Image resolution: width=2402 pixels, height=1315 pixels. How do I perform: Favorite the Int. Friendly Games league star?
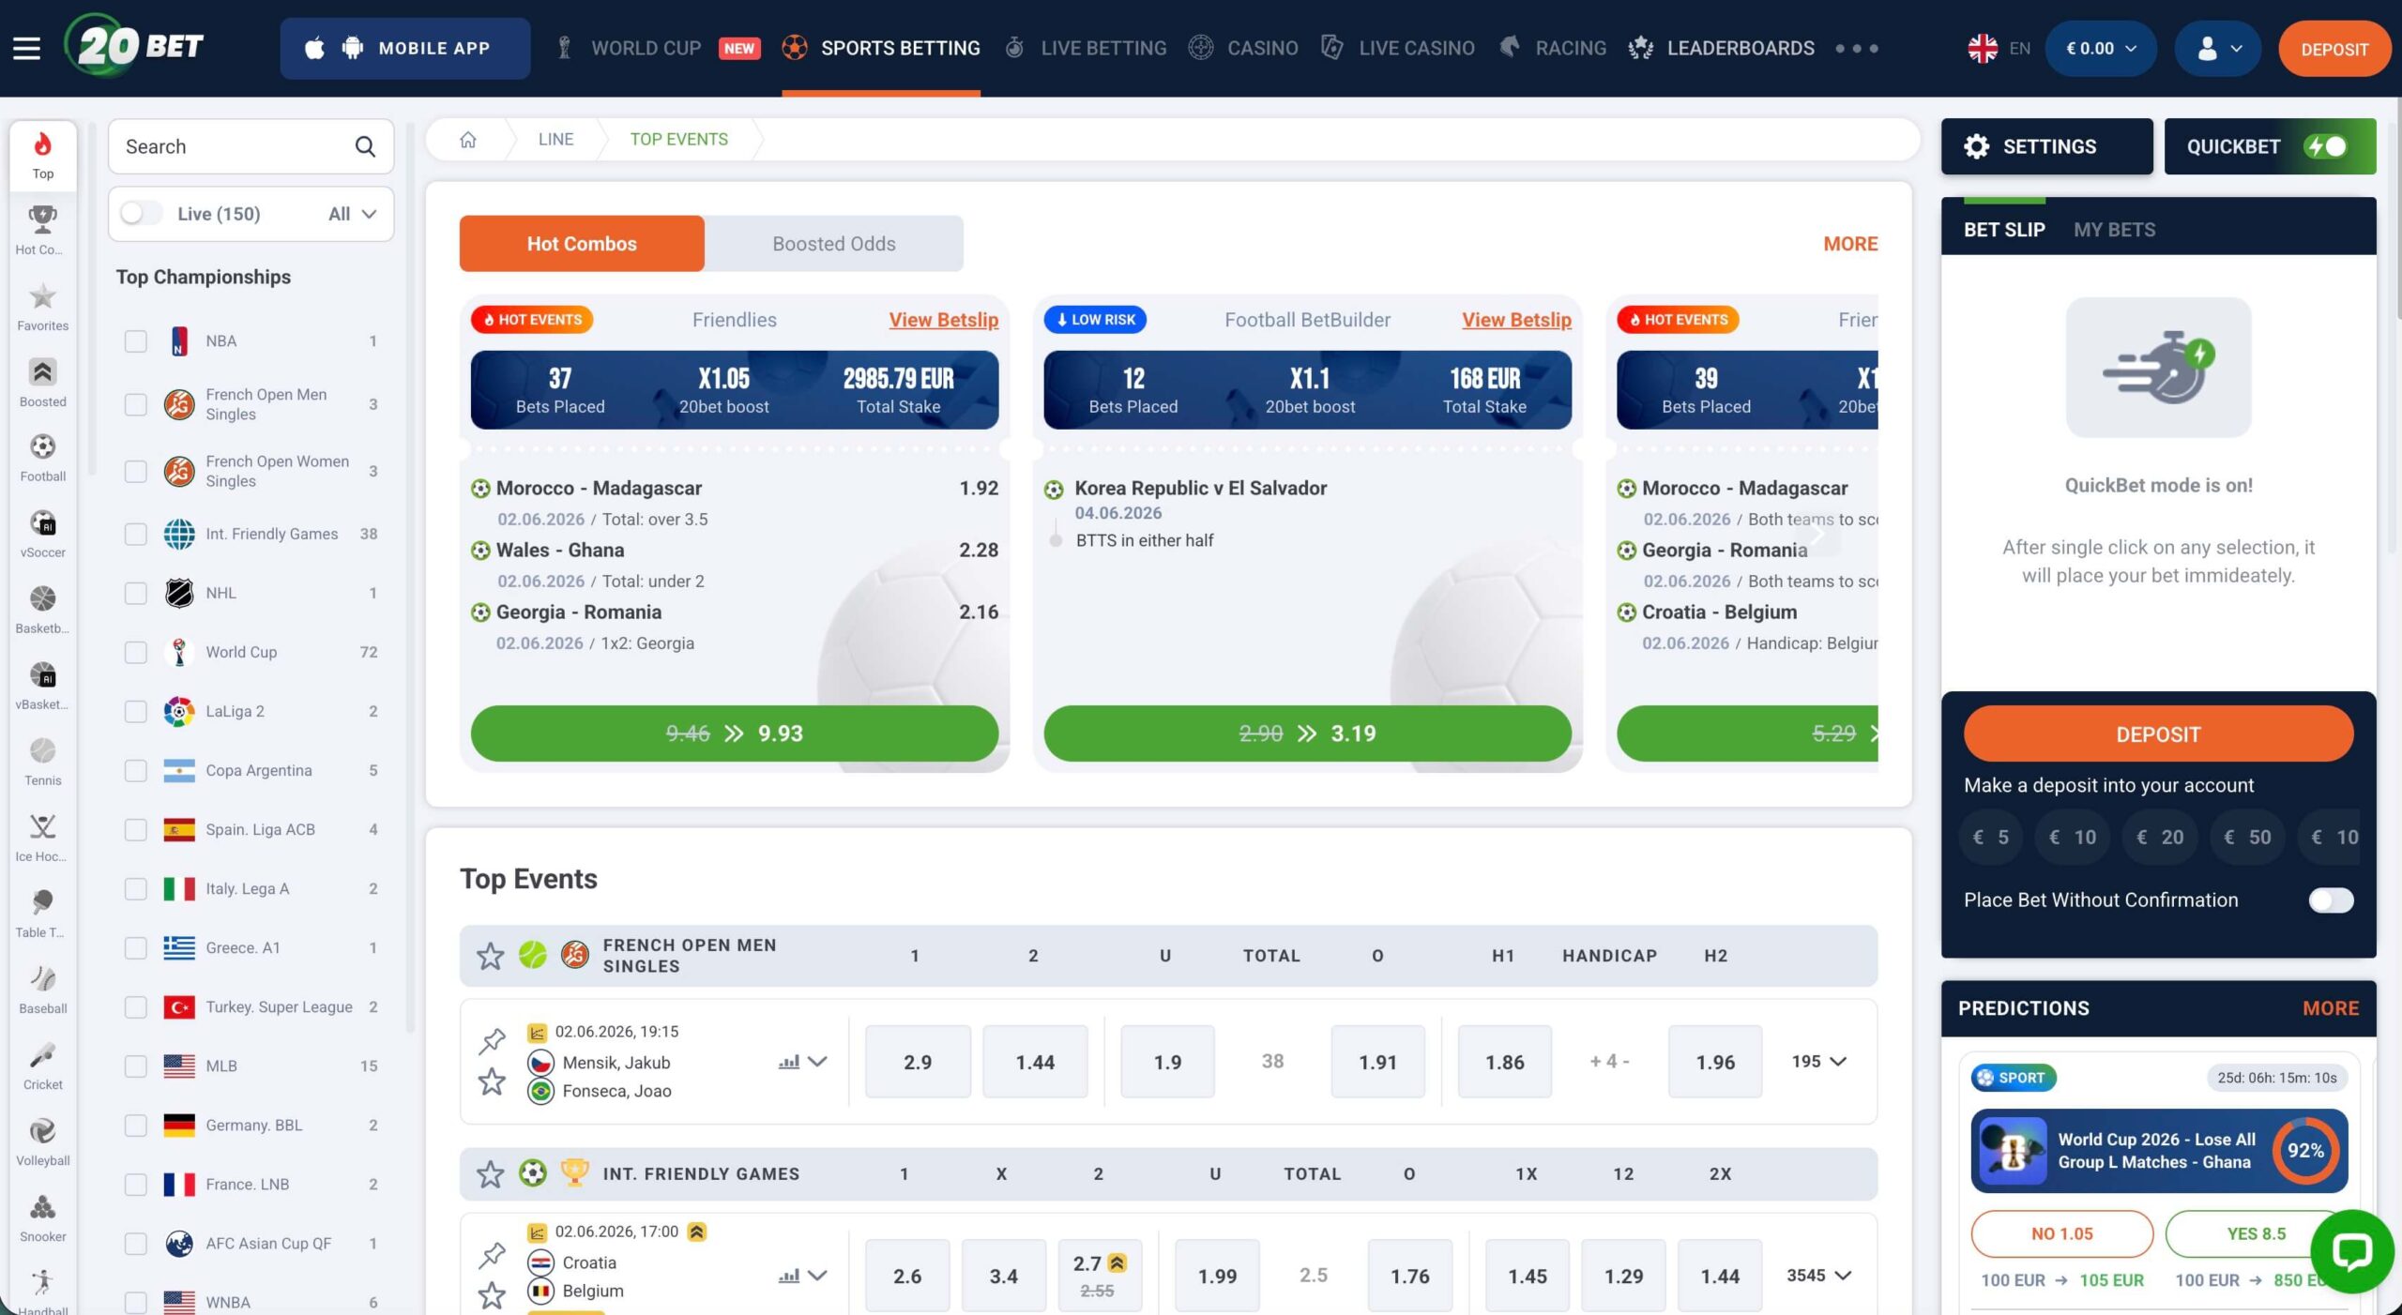coord(490,1173)
